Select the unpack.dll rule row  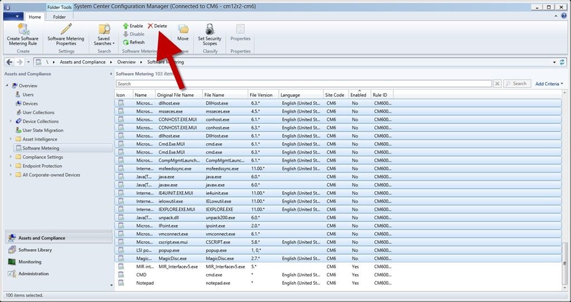click(x=338, y=218)
